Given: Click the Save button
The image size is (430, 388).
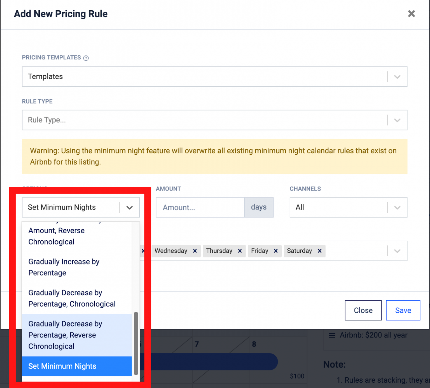Looking at the screenshot, I should point(403,310).
